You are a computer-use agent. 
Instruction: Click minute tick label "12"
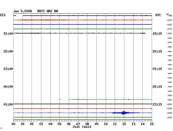(124, 124)
